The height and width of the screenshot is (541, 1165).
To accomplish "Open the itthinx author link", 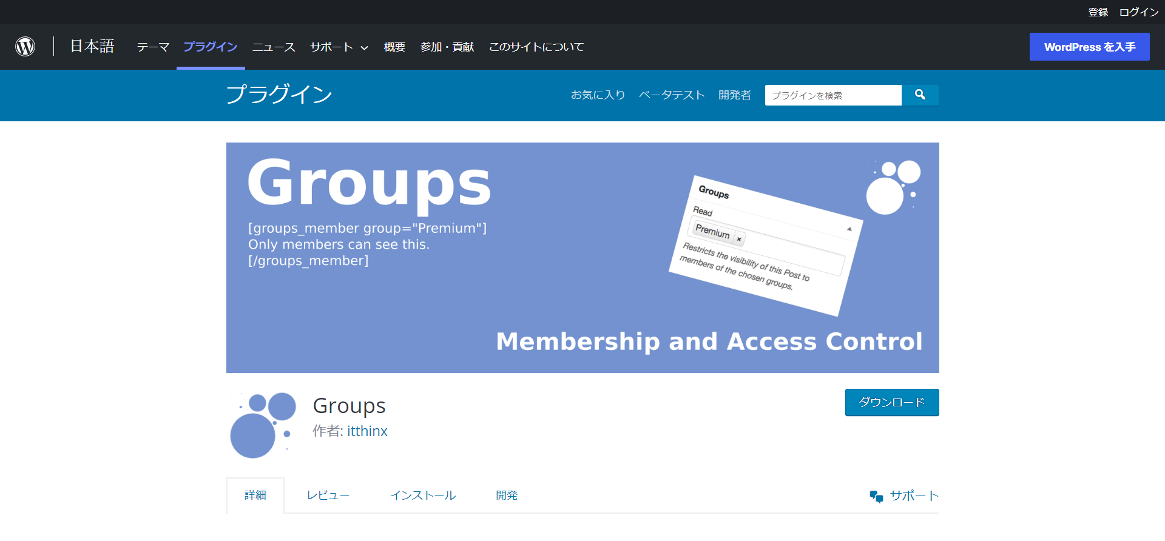I will [x=367, y=431].
